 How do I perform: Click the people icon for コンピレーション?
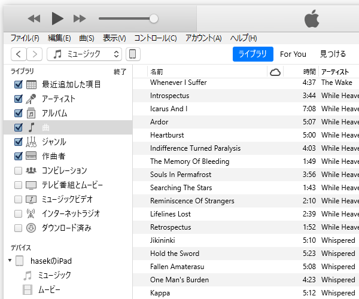click(31, 170)
